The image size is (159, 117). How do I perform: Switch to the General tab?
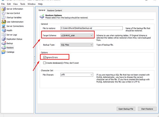click(42, 10)
